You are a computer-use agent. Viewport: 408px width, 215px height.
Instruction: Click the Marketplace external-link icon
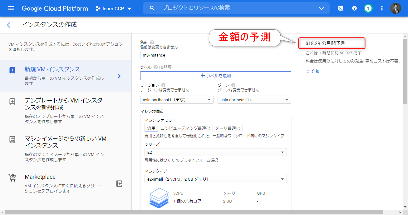coord(119,183)
